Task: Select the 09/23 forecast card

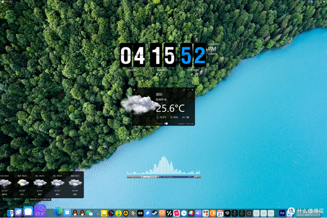Action: [40, 185]
